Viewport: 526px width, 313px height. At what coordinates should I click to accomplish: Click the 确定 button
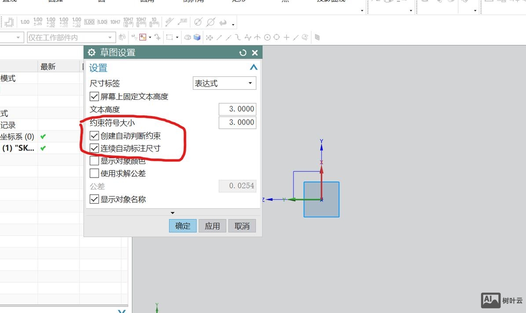[x=182, y=226]
